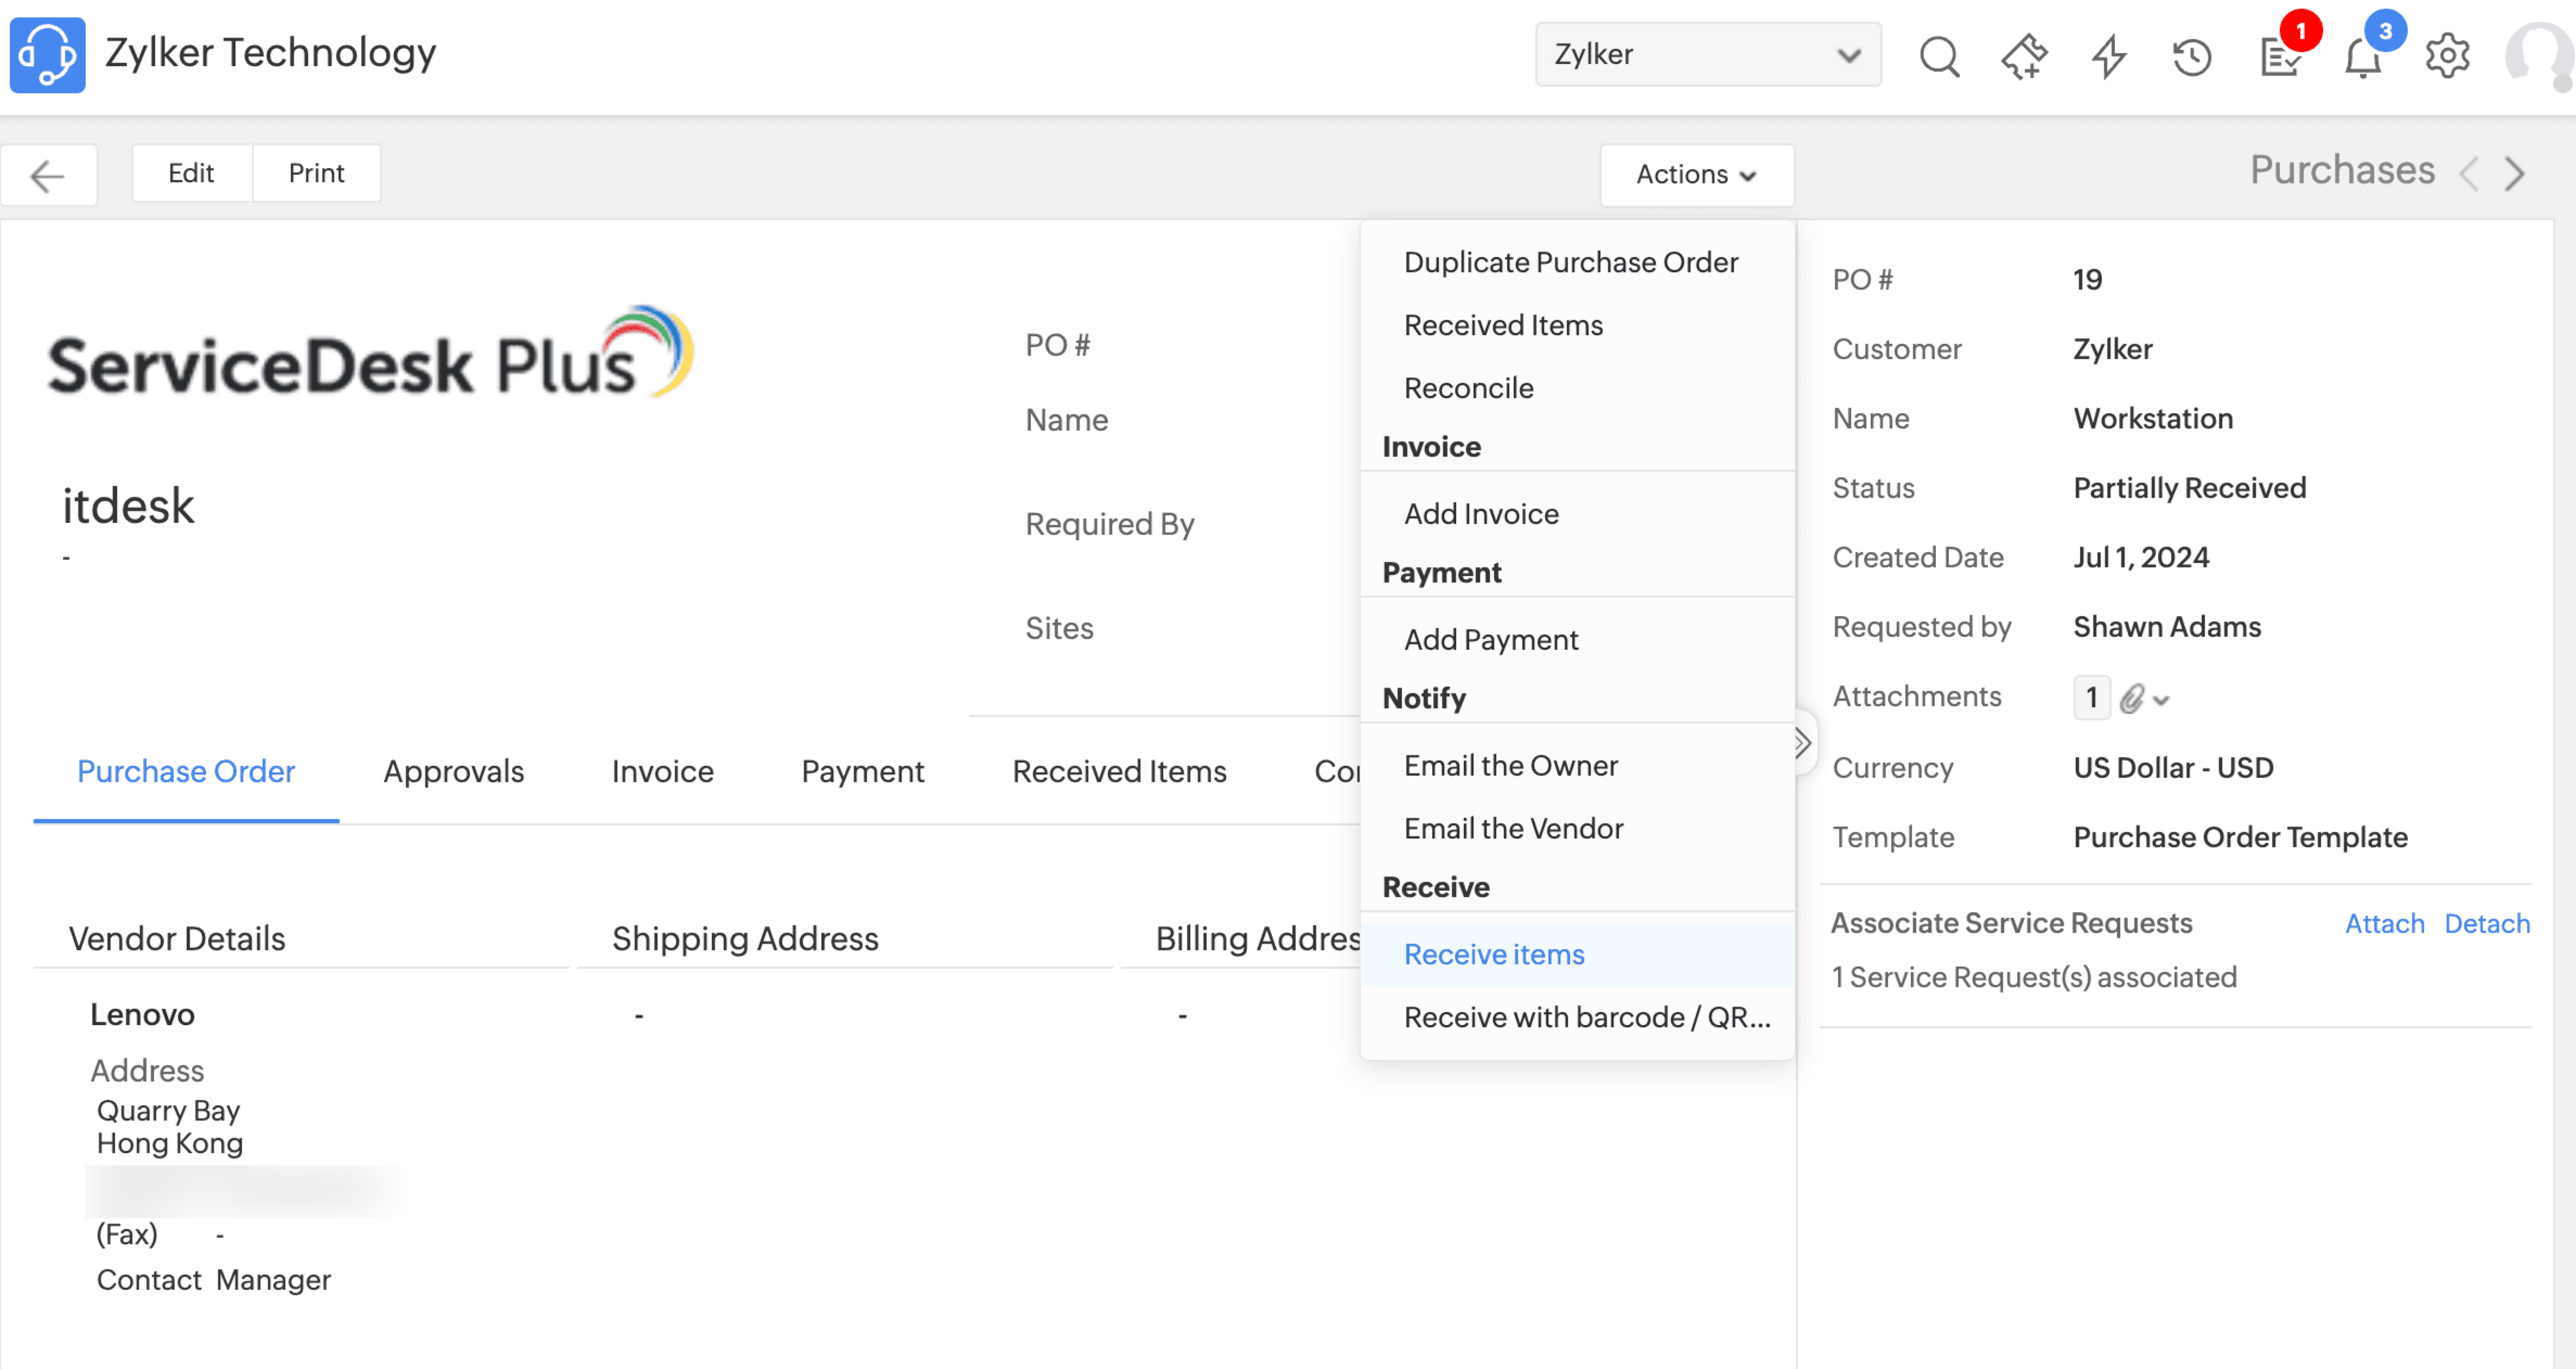Click the search magnifier icon
2576x1369 pixels.
(1938, 56)
